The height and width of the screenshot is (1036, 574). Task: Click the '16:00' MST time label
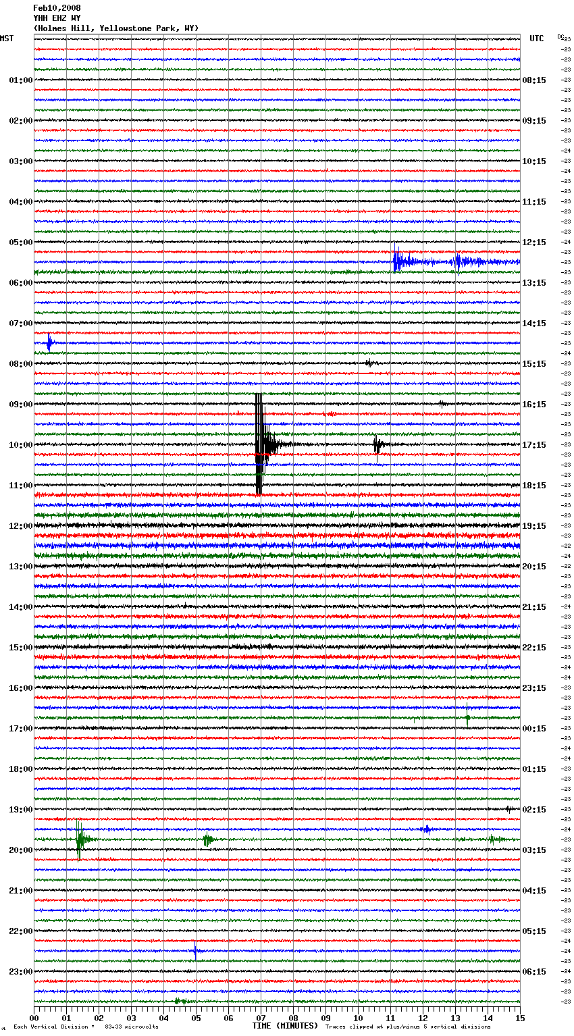21,688
